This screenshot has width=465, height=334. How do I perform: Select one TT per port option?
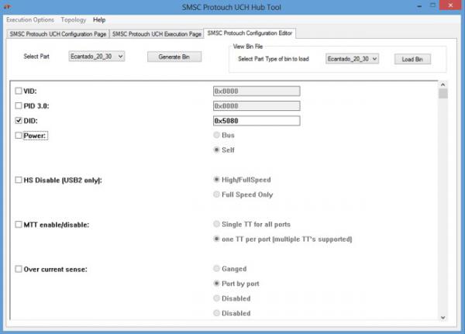tap(216, 239)
